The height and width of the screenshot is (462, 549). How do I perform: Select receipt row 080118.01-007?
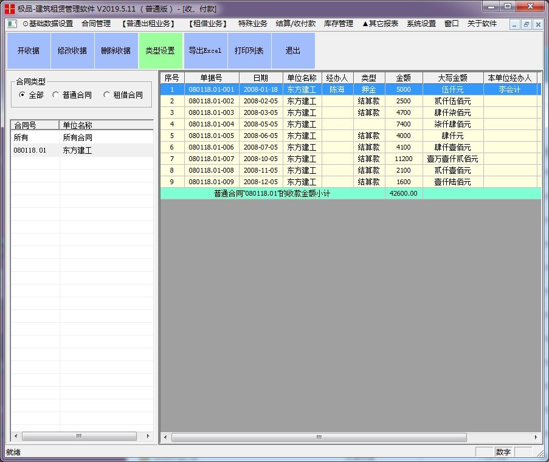click(211, 159)
